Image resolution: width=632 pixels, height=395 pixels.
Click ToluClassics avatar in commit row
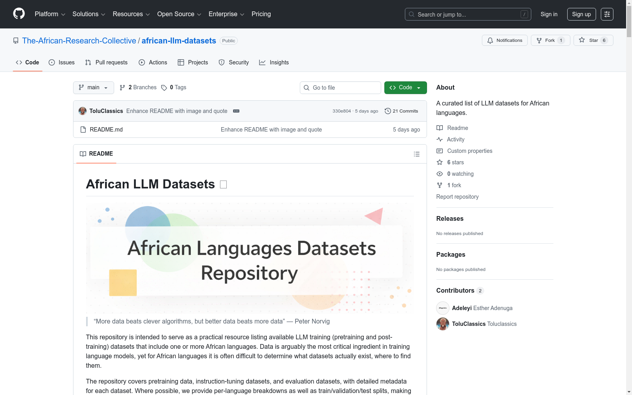pyautogui.click(x=83, y=111)
